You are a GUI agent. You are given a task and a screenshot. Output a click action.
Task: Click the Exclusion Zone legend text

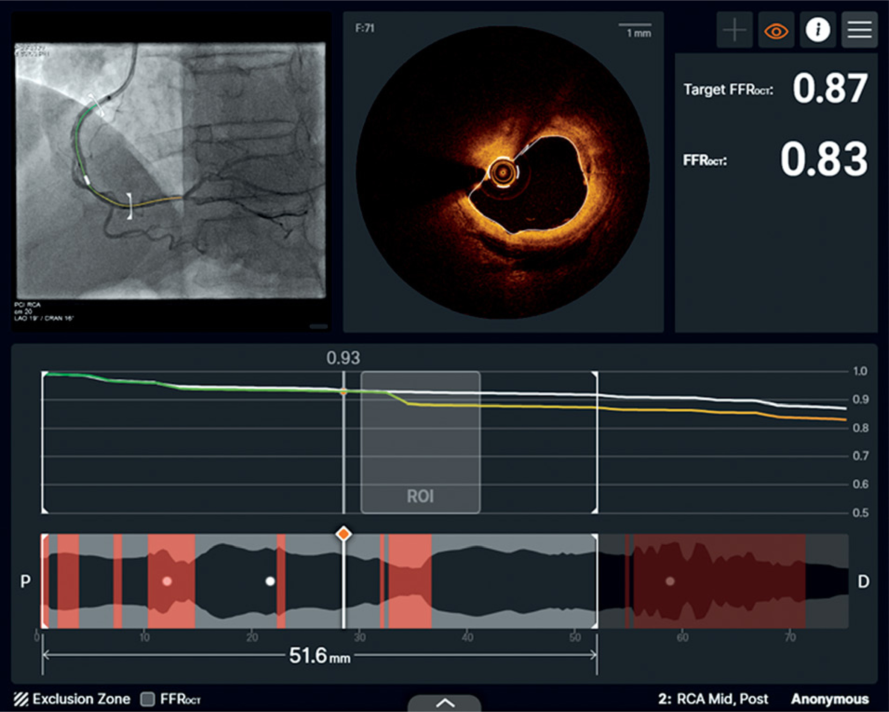(x=81, y=699)
